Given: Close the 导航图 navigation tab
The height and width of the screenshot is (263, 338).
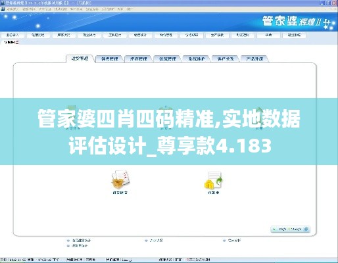Looking at the screenshot, I should pos(17,42).
